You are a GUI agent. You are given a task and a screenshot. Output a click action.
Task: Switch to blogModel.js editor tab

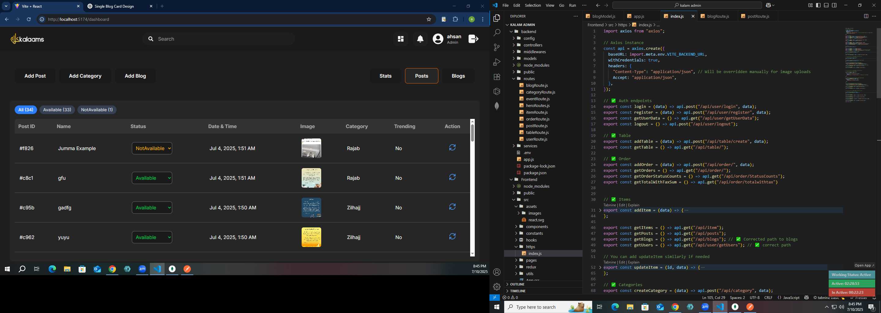click(x=603, y=16)
